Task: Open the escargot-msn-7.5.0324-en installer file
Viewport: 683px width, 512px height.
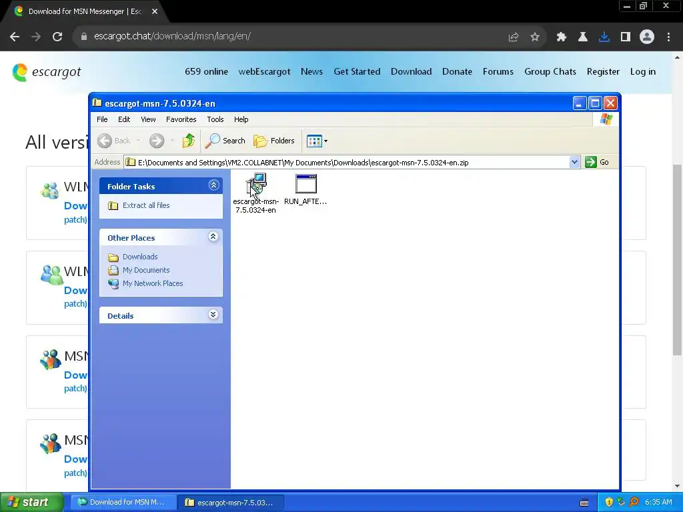Action: [255, 193]
